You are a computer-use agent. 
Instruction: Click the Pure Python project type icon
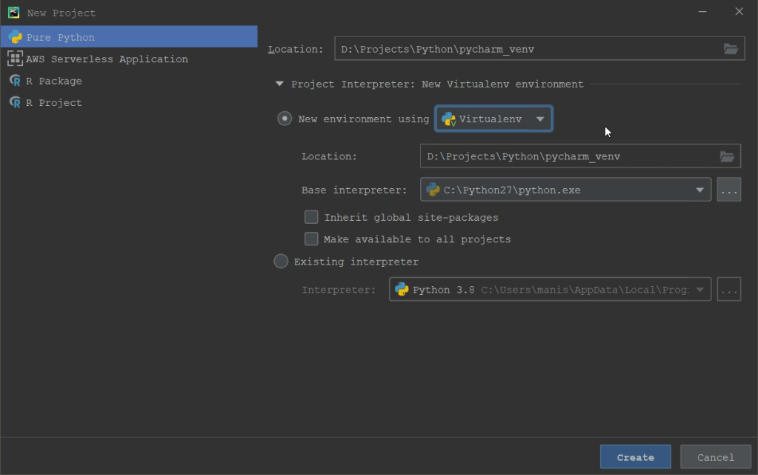(15, 37)
